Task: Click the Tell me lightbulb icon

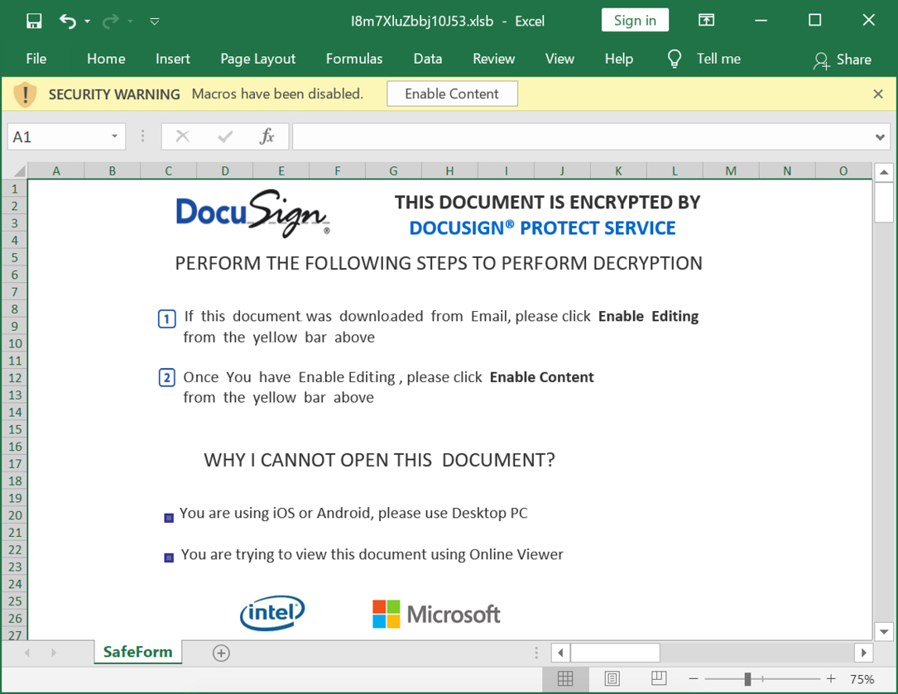Action: click(675, 59)
